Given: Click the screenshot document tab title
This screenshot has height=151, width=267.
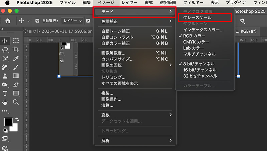Looking at the screenshot, I should click(59, 31).
